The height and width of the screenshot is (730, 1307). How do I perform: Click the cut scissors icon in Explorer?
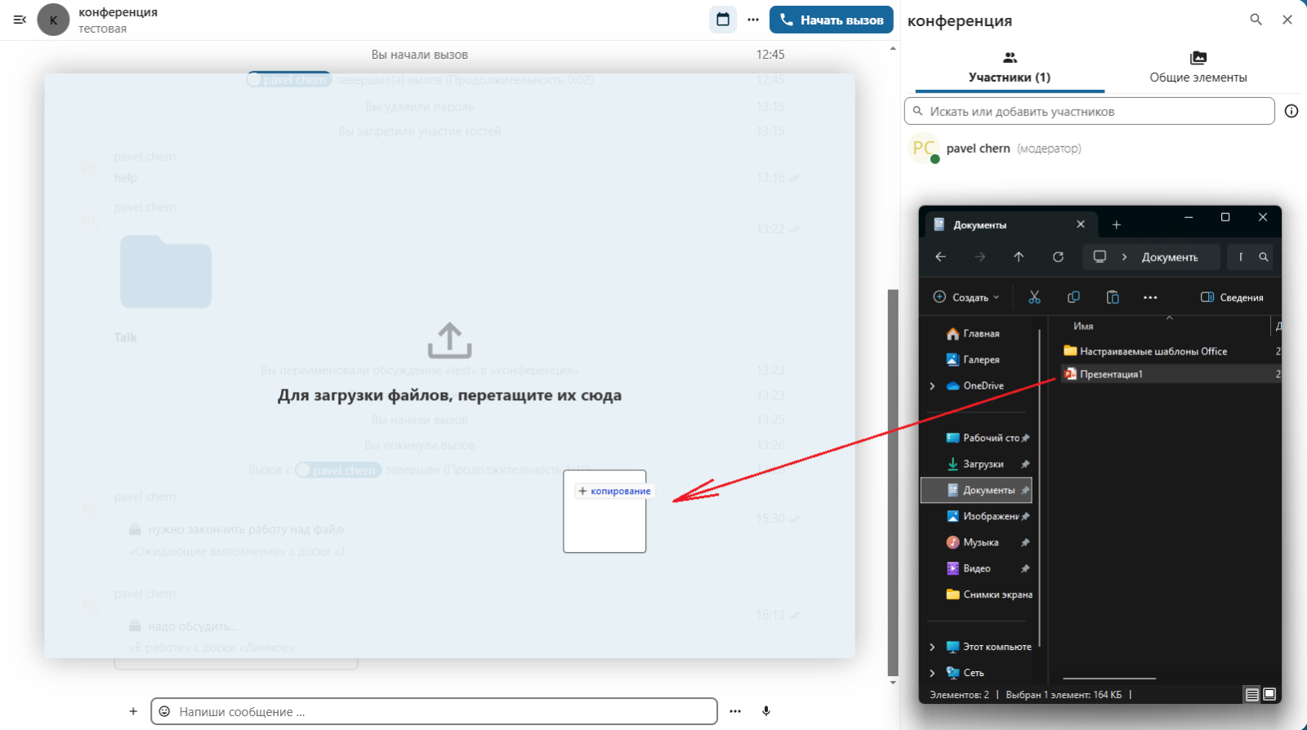coord(1034,297)
